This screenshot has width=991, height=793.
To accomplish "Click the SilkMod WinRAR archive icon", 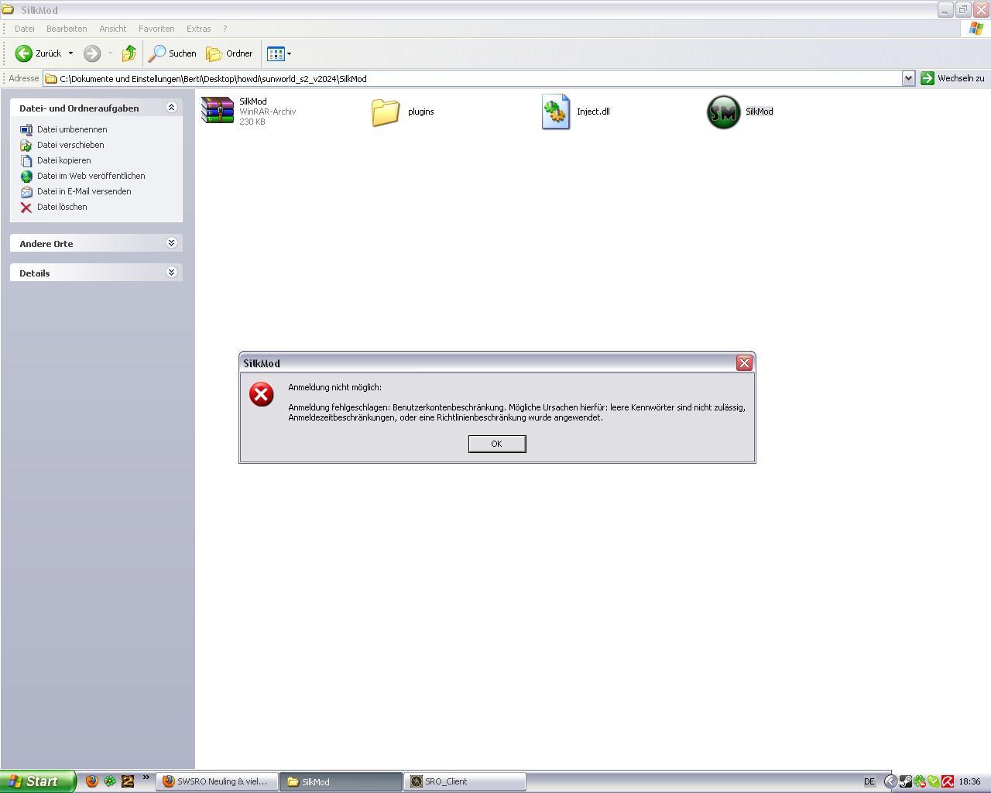I will [218, 111].
